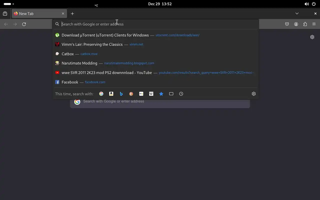Search this time with Google
Viewport: 320px width, 200px height.
click(x=101, y=94)
